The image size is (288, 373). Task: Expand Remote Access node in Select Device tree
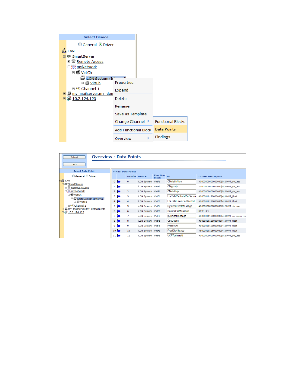[x=69, y=61]
